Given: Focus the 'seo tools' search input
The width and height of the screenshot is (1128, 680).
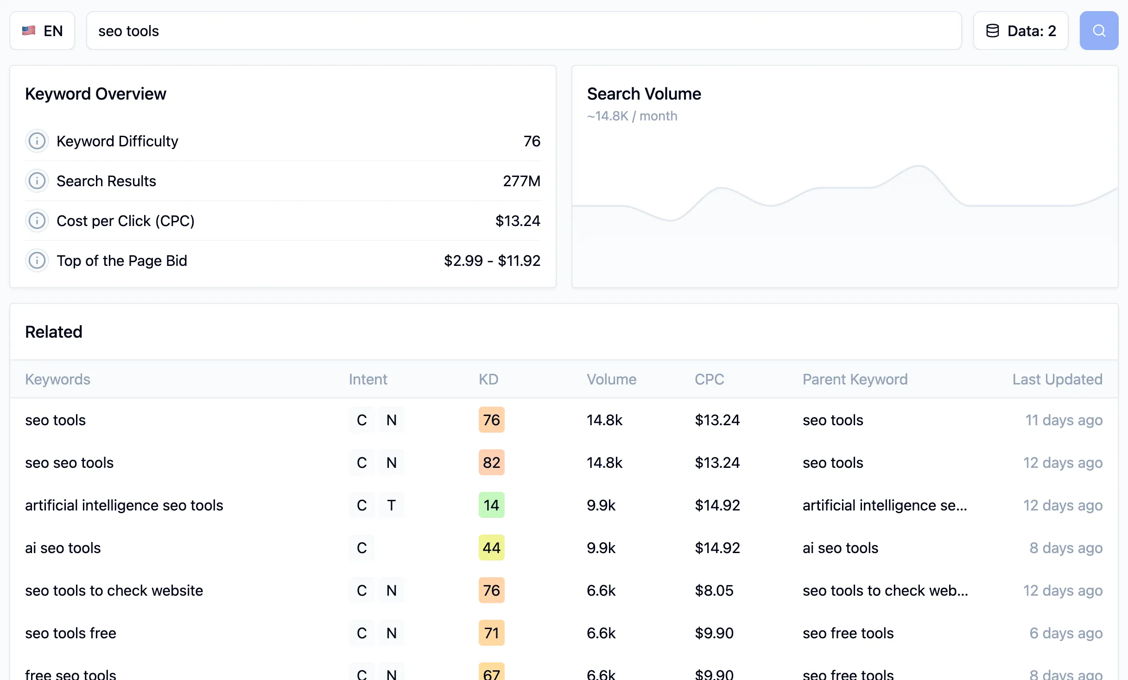Looking at the screenshot, I should click(524, 31).
